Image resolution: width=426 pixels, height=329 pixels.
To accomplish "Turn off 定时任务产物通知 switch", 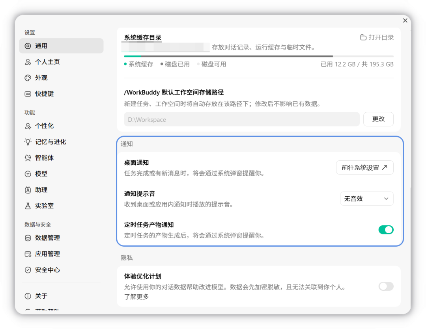I will pos(386,230).
